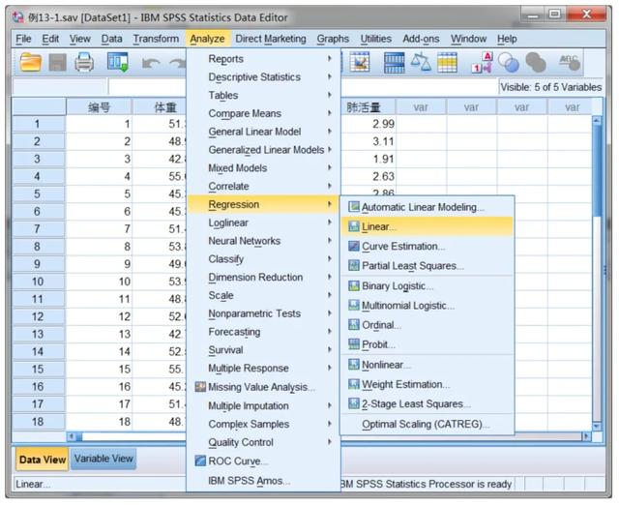This screenshot has height=505, width=619.
Task: Click the Split file grid icon
Action: point(394,63)
